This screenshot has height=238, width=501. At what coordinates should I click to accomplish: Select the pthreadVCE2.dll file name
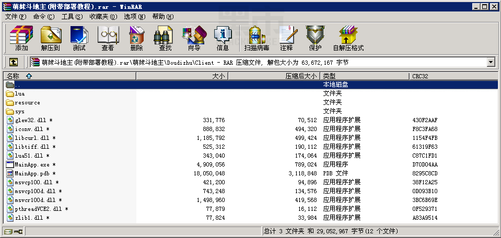click(42, 209)
